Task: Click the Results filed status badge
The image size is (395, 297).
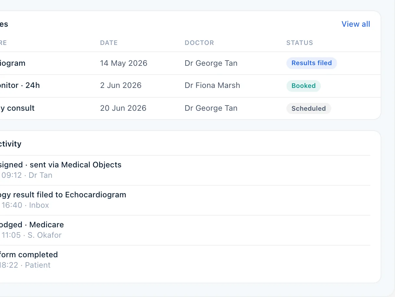Action: 311,63
